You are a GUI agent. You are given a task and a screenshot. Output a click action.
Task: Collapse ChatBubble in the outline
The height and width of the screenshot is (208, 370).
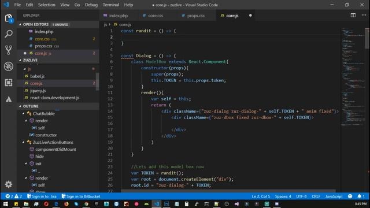(24, 114)
